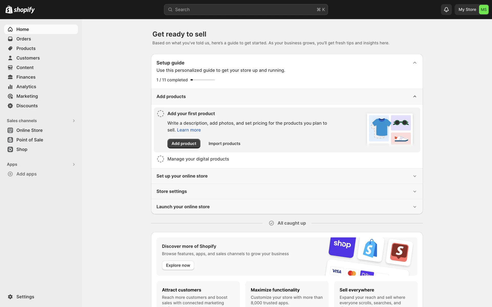Click the Point of Sale icon
Image resolution: width=492 pixels, height=307 pixels.
point(10,140)
